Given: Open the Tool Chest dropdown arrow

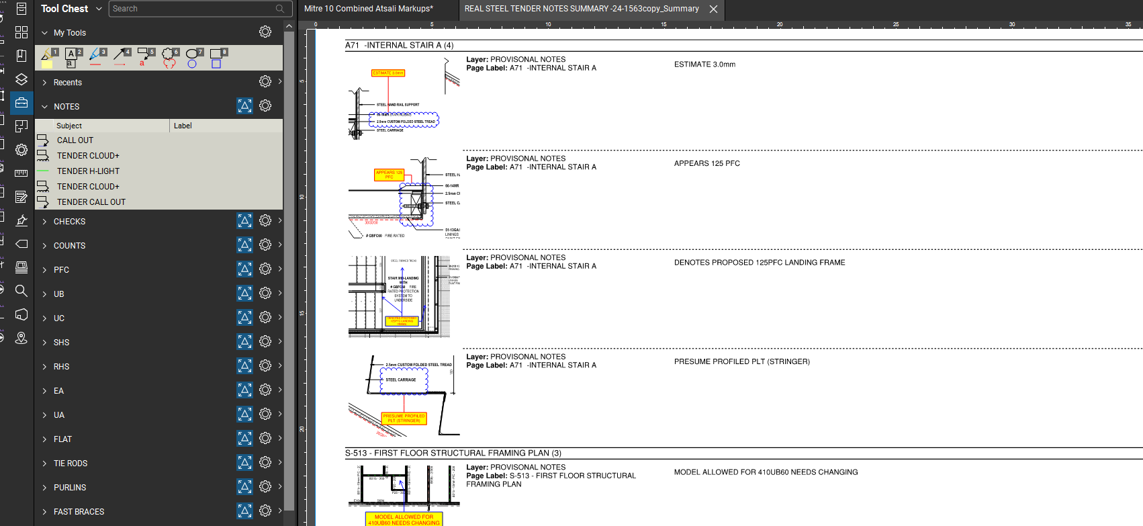Looking at the screenshot, I should [99, 9].
